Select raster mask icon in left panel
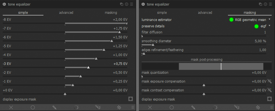This screenshot has height=111, width=275. tap(119, 107)
